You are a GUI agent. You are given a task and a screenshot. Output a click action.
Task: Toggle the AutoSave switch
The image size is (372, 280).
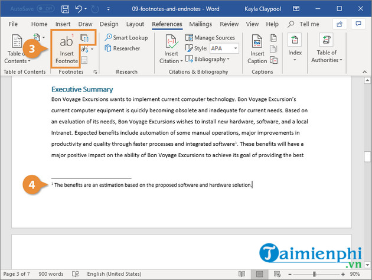(44, 9)
